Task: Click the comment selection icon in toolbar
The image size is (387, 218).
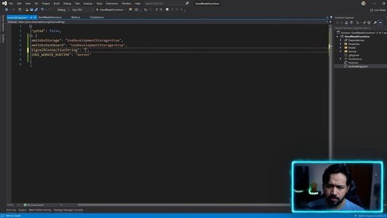Action: (x=157, y=10)
